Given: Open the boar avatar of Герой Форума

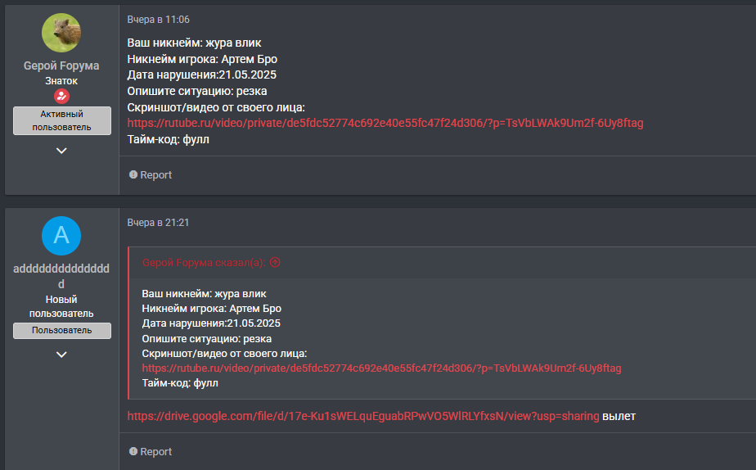Looking at the screenshot, I should (61, 33).
